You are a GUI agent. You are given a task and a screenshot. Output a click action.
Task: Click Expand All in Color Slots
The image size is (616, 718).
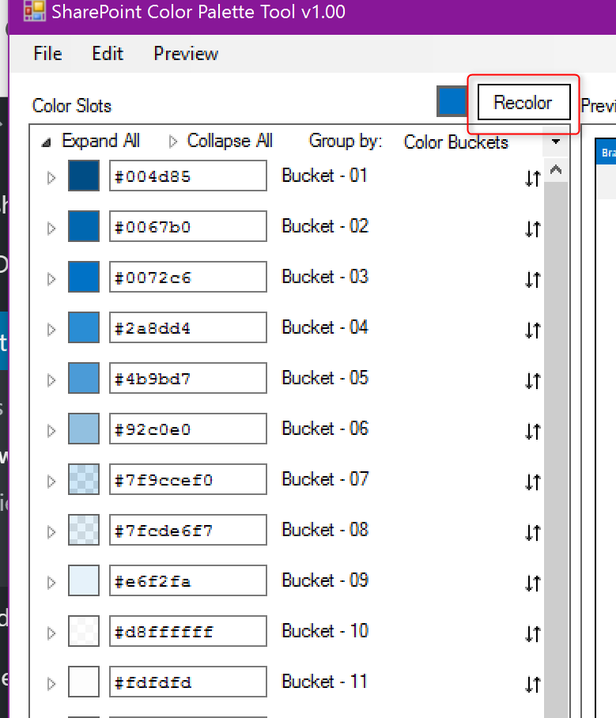[x=91, y=141]
